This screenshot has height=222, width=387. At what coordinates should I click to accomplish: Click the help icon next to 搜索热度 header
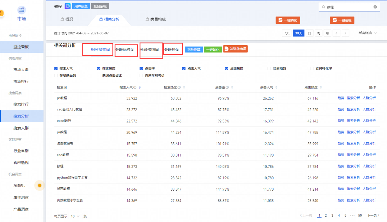[179, 87]
